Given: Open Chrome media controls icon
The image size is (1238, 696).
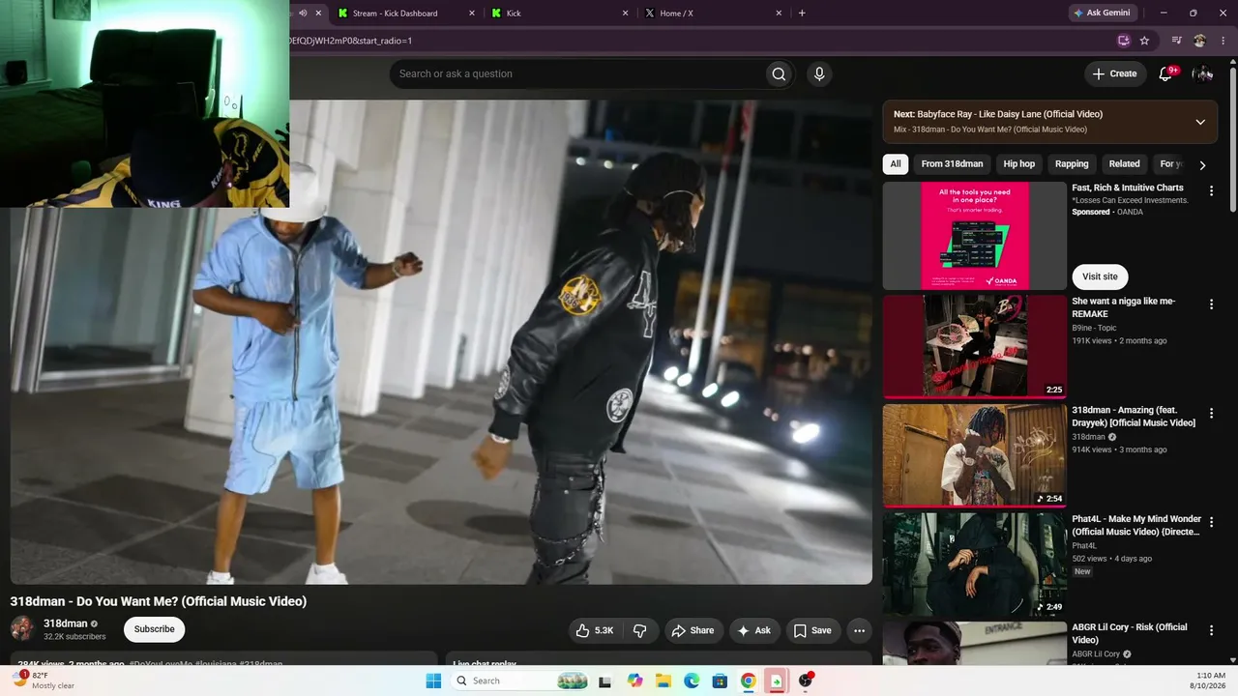Looking at the screenshot, I should (1176, 41).
